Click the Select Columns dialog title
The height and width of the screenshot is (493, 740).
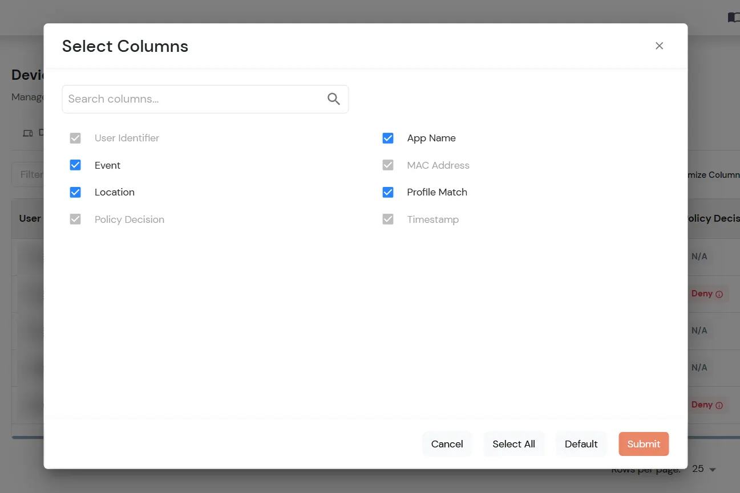[125, 46]
